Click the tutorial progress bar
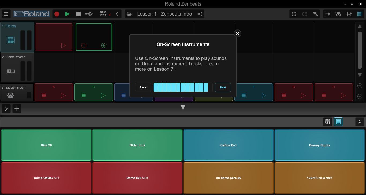Image resolution: width=366 pixels, height=195 pixels. tap(183, 87)
